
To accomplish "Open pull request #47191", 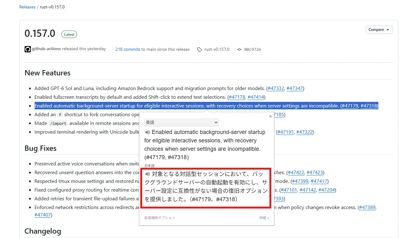I will pyautogui.click(x=285, y=132).
